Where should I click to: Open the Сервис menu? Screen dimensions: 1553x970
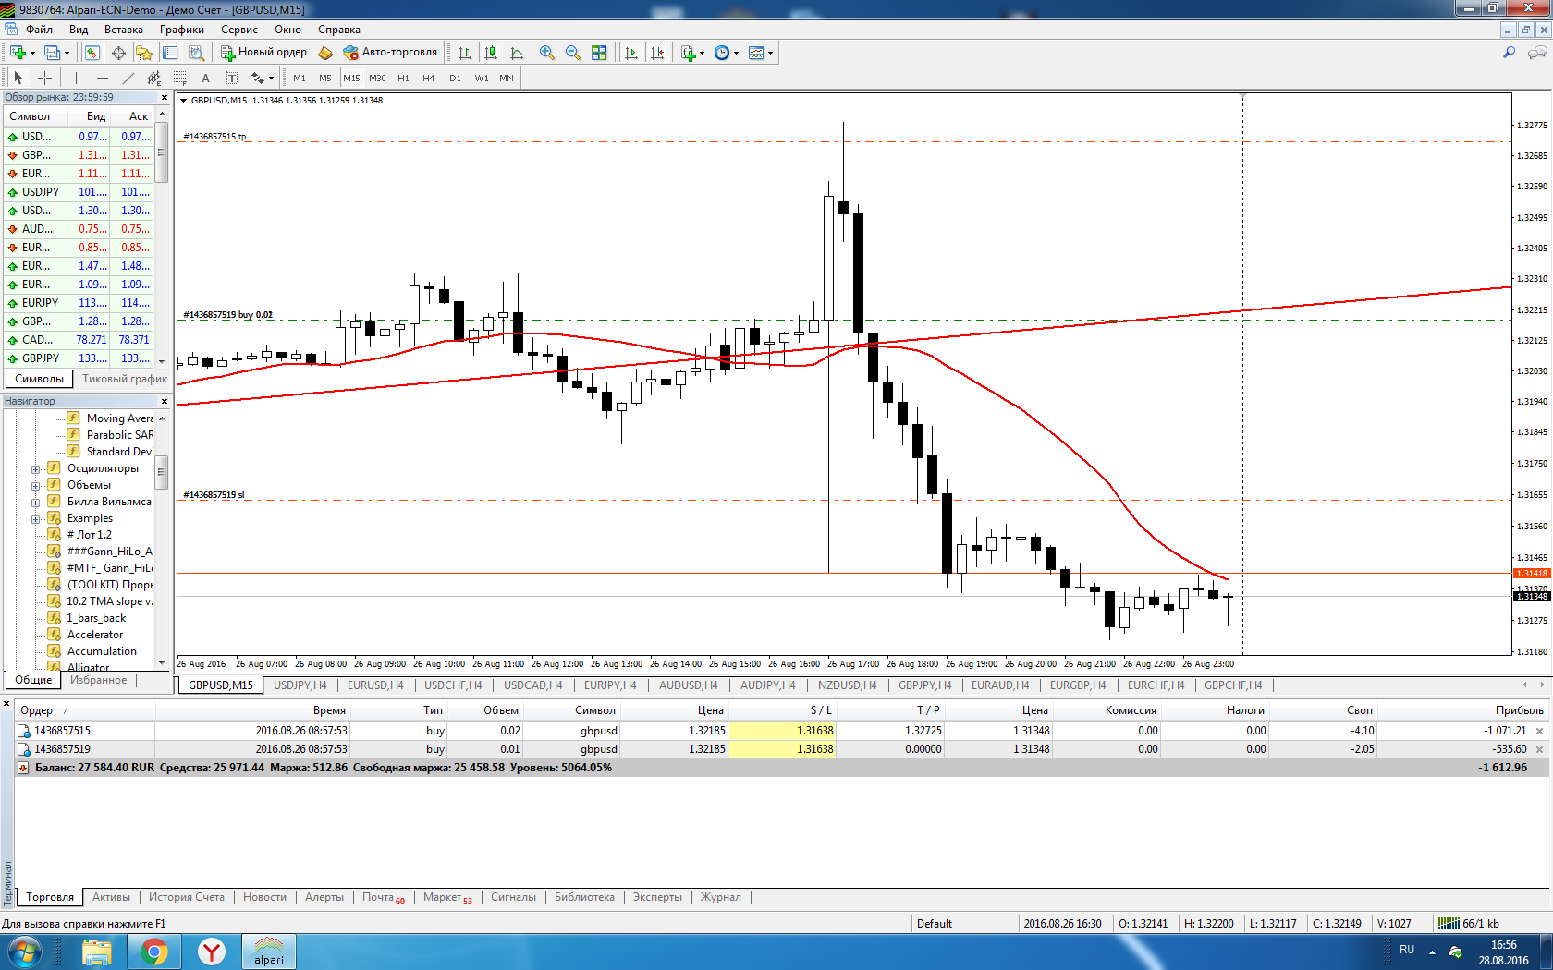239,30
